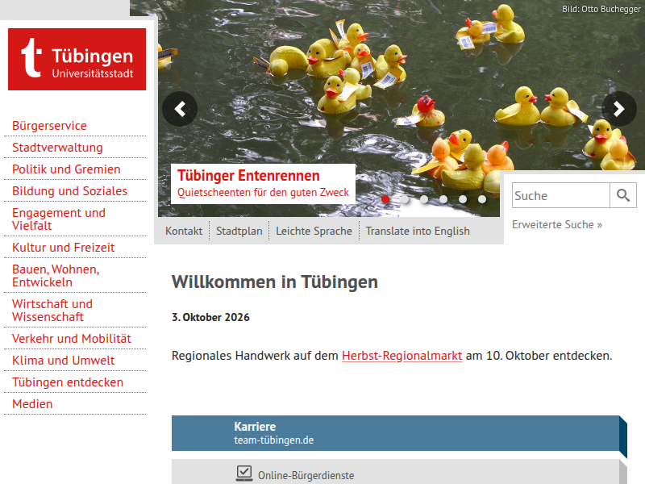This screenshot has width=645, height=484.
Task: Open the Online-Bürgerdienste banner
Action: tap(399, 472)
